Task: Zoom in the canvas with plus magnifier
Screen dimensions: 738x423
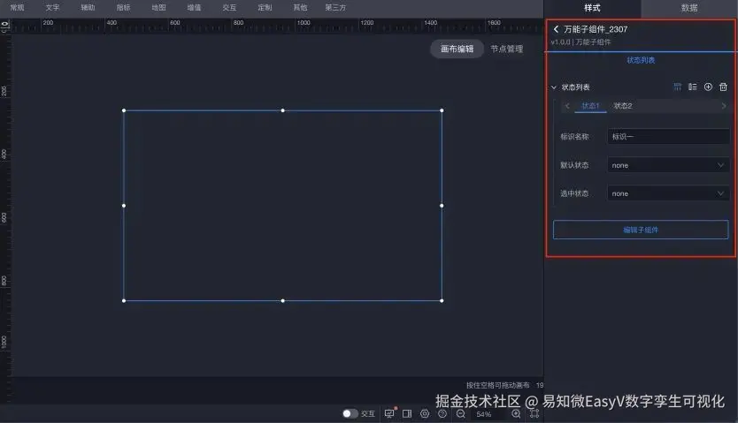Action: click(x=516, y=413)
